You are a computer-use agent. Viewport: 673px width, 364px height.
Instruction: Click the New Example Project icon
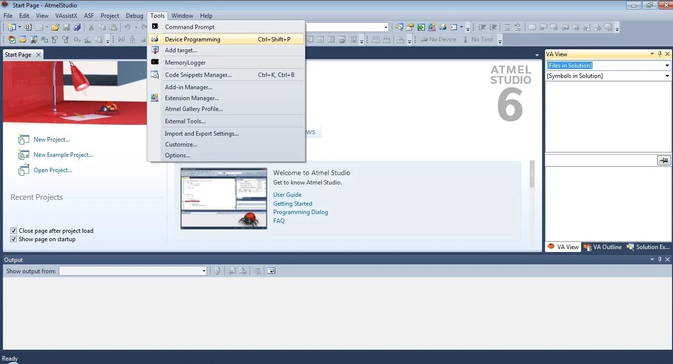click(24, 155)
